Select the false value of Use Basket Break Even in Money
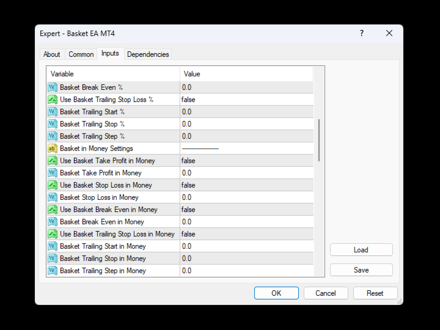This screenshot has width=440, height=330. click(188, 210)
